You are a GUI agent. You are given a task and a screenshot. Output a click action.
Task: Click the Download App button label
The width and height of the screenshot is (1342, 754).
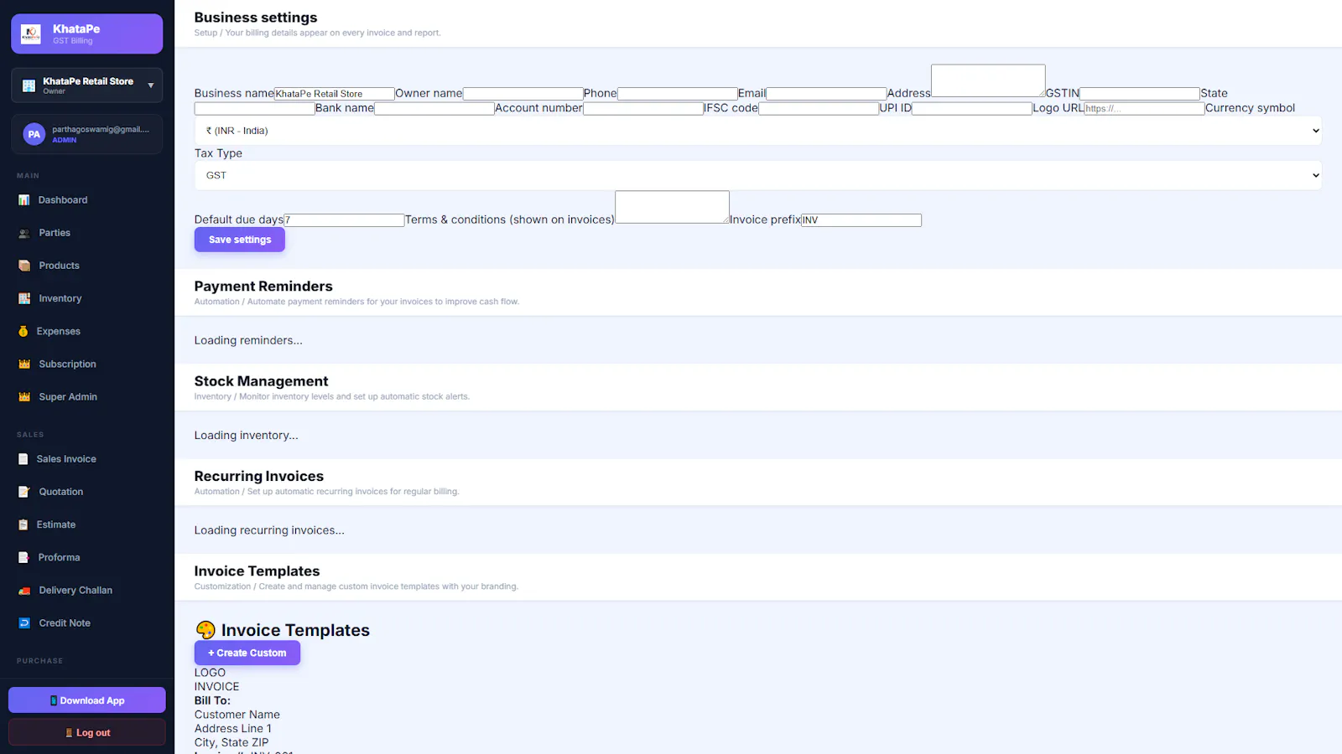click(92, 700)
